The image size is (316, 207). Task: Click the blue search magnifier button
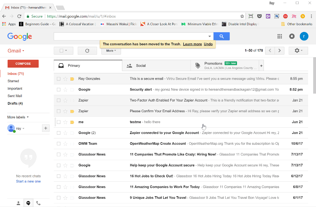coord(222,36)
